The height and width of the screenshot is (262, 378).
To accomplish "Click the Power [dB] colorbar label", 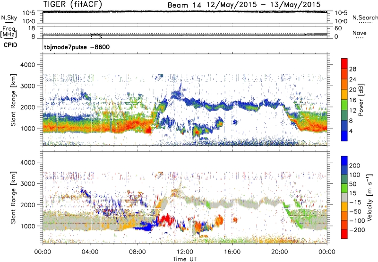I will (361, 100).
